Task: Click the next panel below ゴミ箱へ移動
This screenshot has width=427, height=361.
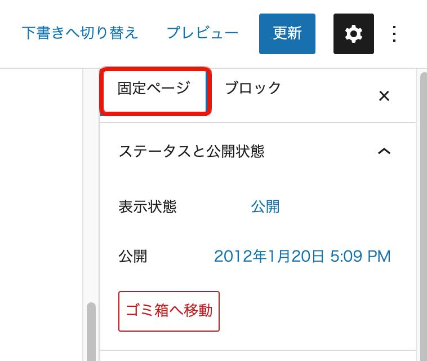Action: click(257, 356)
